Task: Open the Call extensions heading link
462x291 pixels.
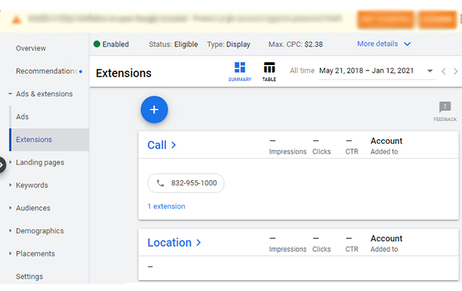Action: pos(157,145)
